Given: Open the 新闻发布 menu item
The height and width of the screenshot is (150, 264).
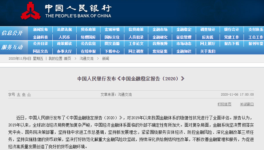Looking at the screenshot, I should (40, 29).
